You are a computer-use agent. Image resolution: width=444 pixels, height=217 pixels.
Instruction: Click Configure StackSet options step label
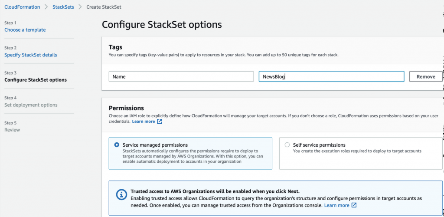36,80
